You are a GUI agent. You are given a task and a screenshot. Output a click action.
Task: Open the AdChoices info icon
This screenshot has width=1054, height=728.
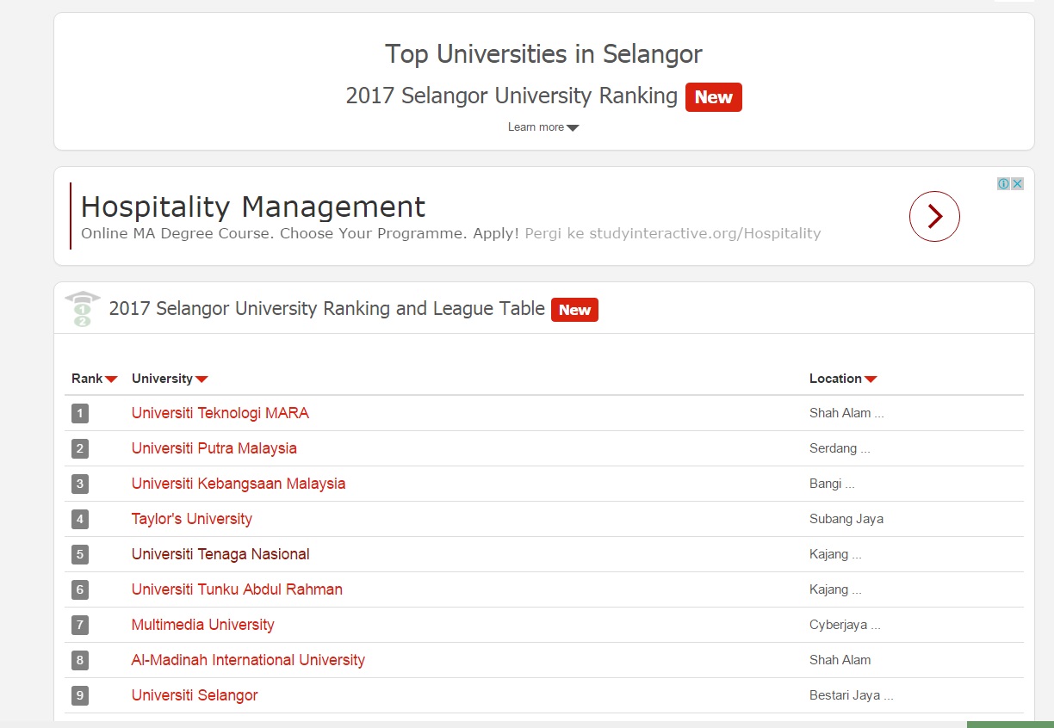1004,183
